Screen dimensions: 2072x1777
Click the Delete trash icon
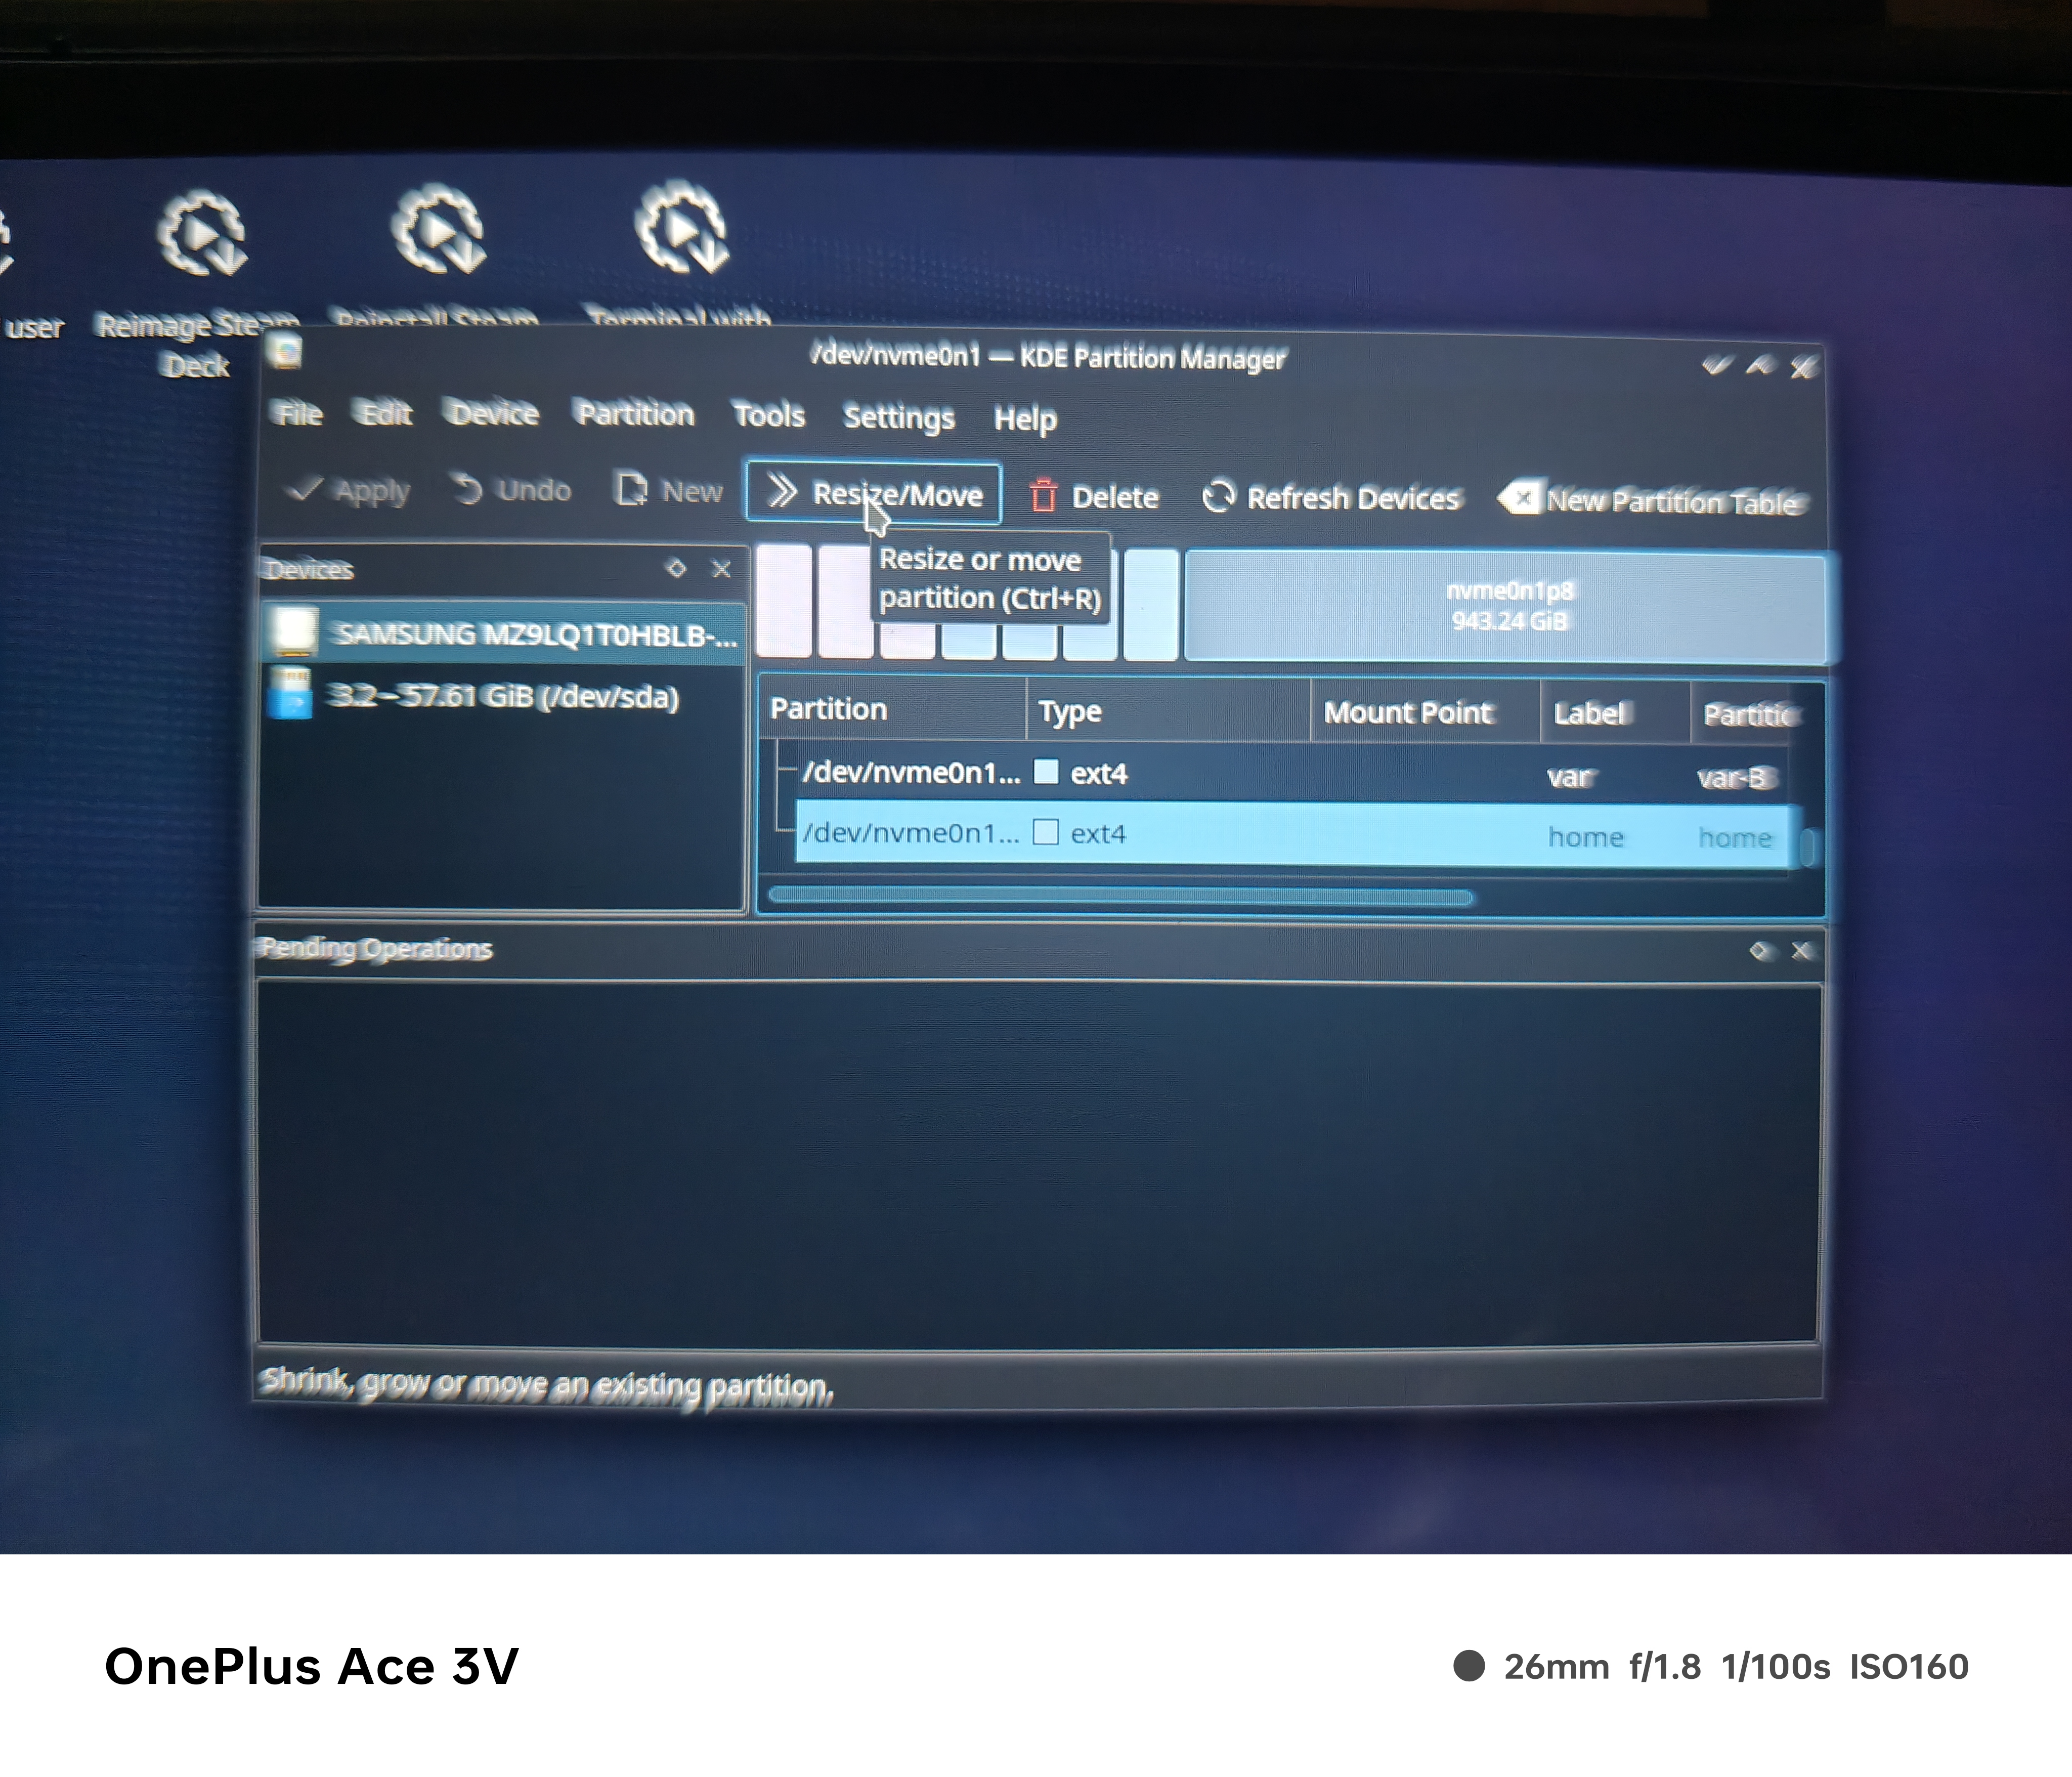[1043, 496]
